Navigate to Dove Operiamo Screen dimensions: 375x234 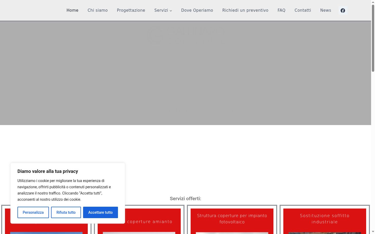tap(197, 10)
